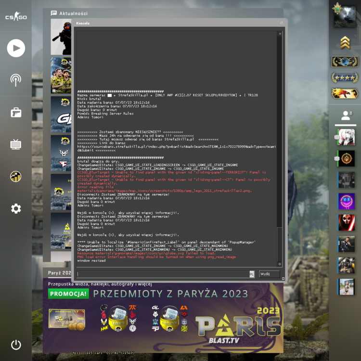
Task: Open Settings via the gear icon
Action: [x=16, y=208]
